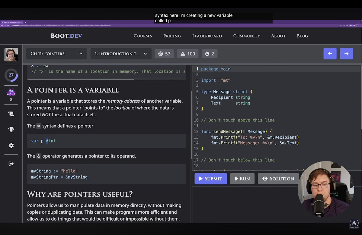Open the Courses page

[x=143, y=36]
